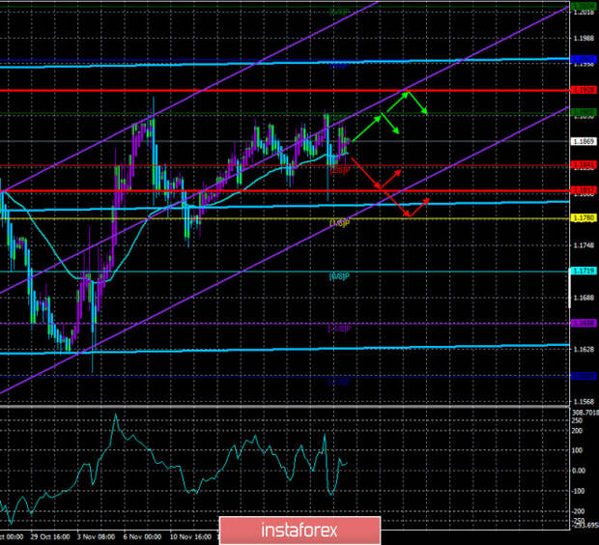Click the 1.1748 price axis value

click(583, 245)
